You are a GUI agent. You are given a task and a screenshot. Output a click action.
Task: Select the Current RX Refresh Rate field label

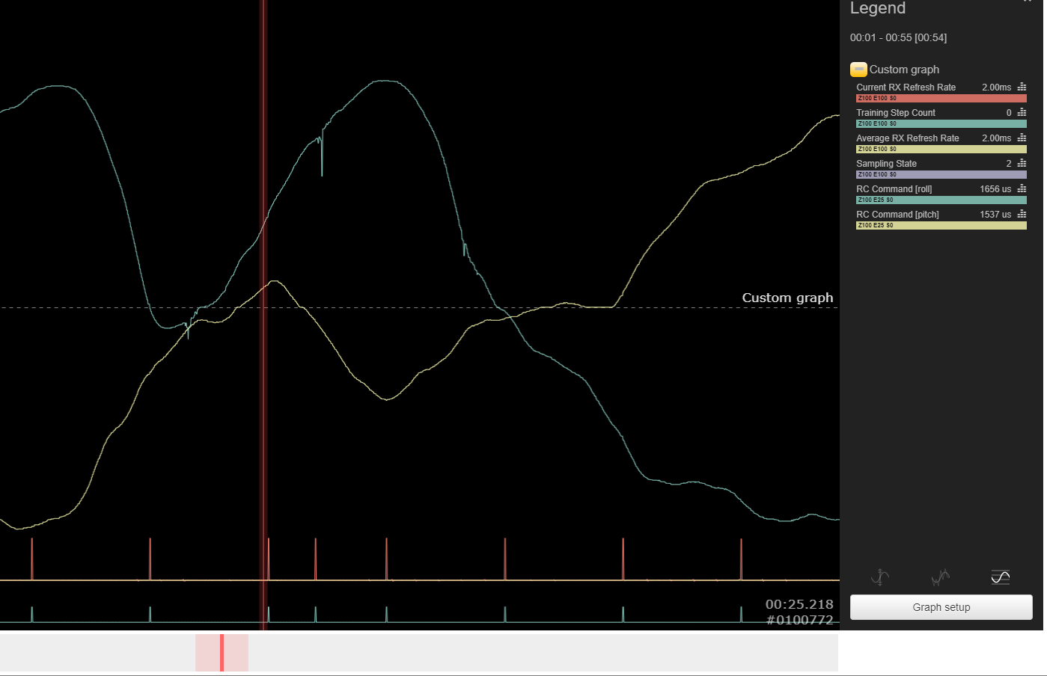[x=906, y=87]
